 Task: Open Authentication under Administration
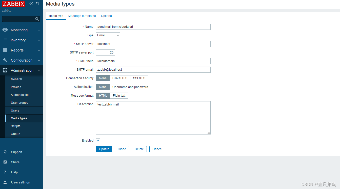coord(24,95)
